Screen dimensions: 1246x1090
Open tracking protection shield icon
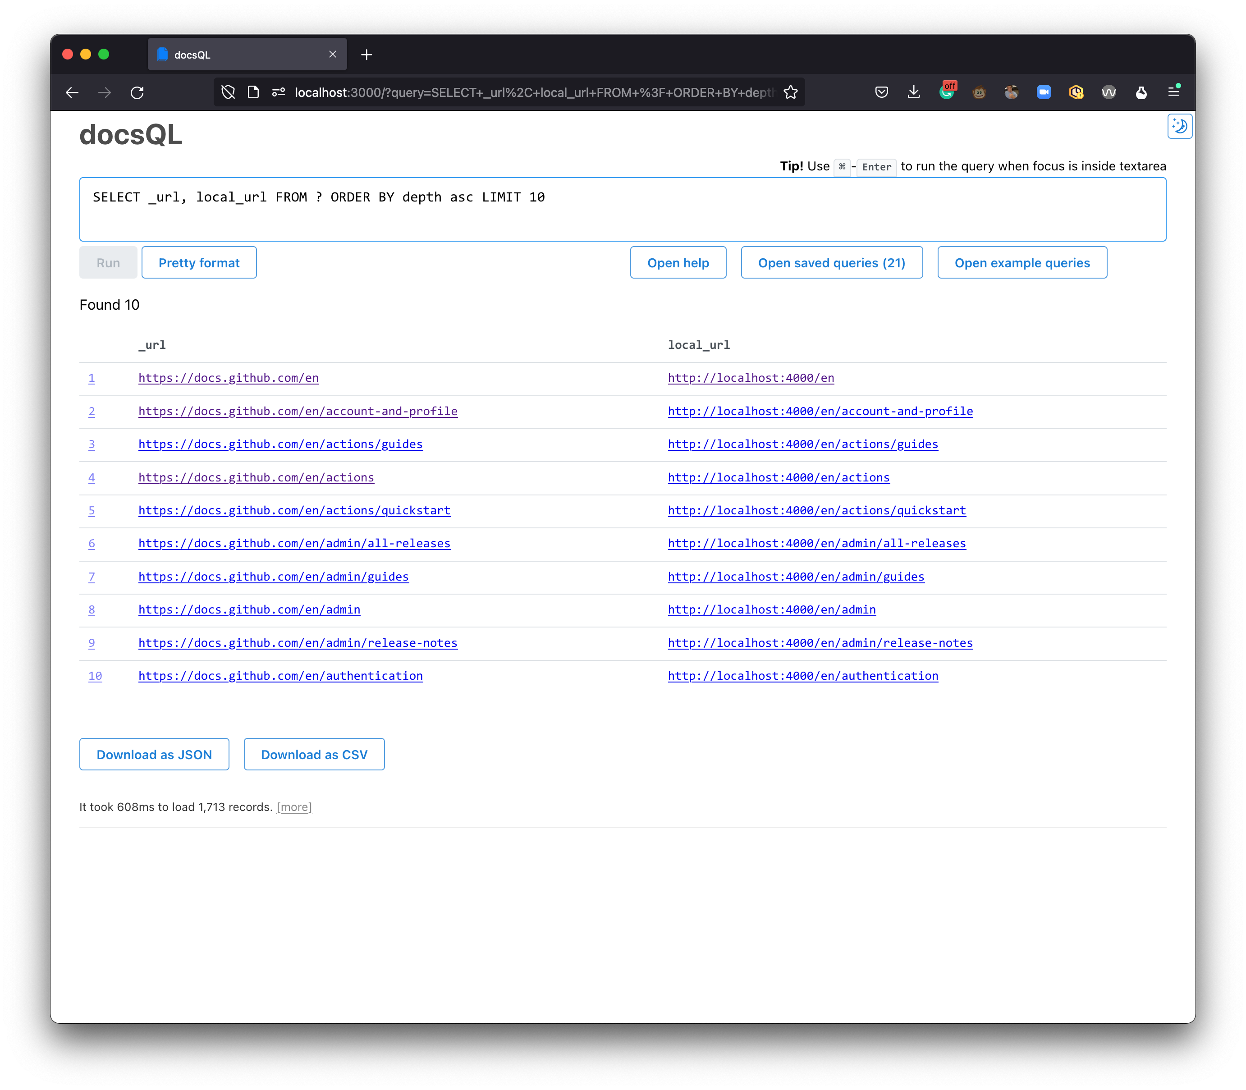[228, 92]
